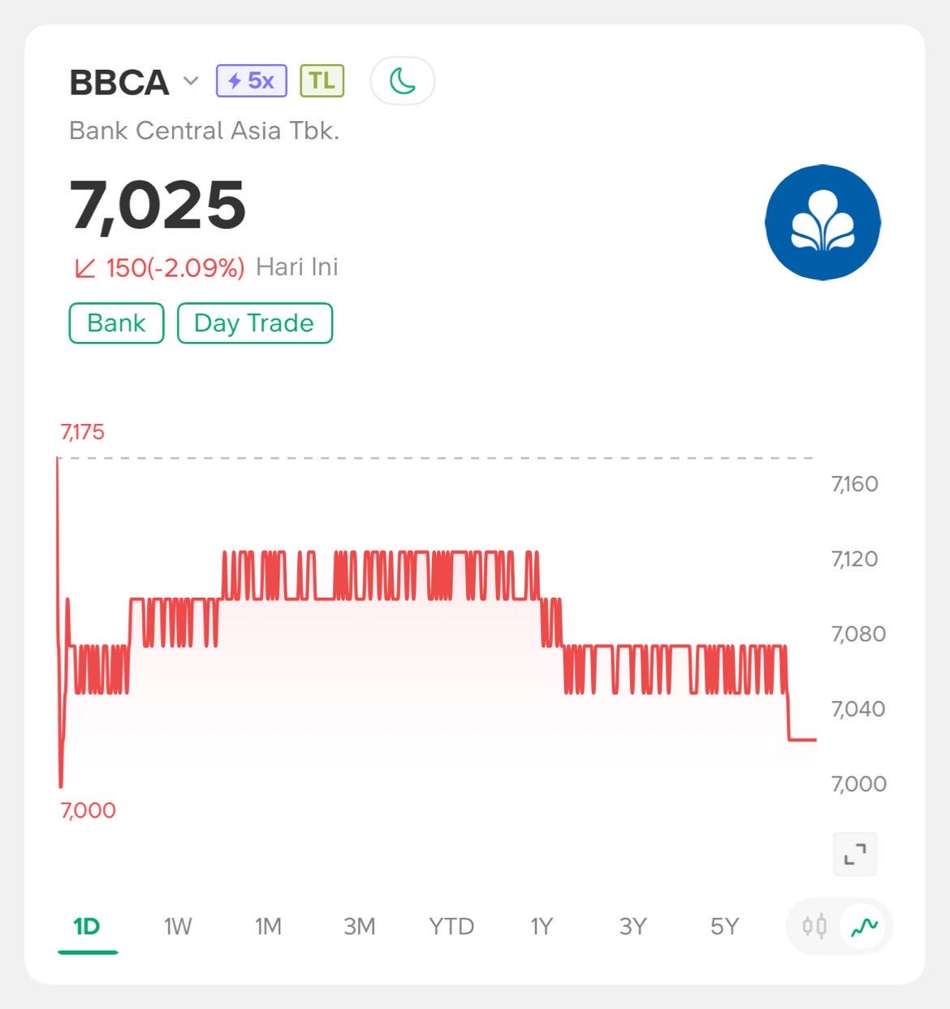
Task: Click the Day Trade tag
Action: [x=254, y=323]
